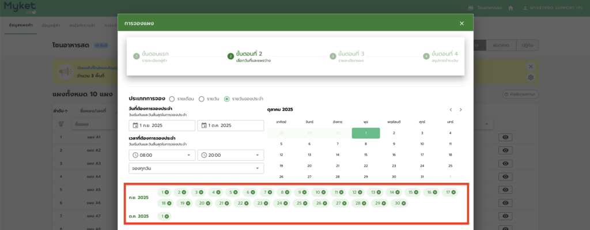Remove day 18 chip from ก.ย. 2025
This screenshot has width=590, height=230.
[169, 203]
